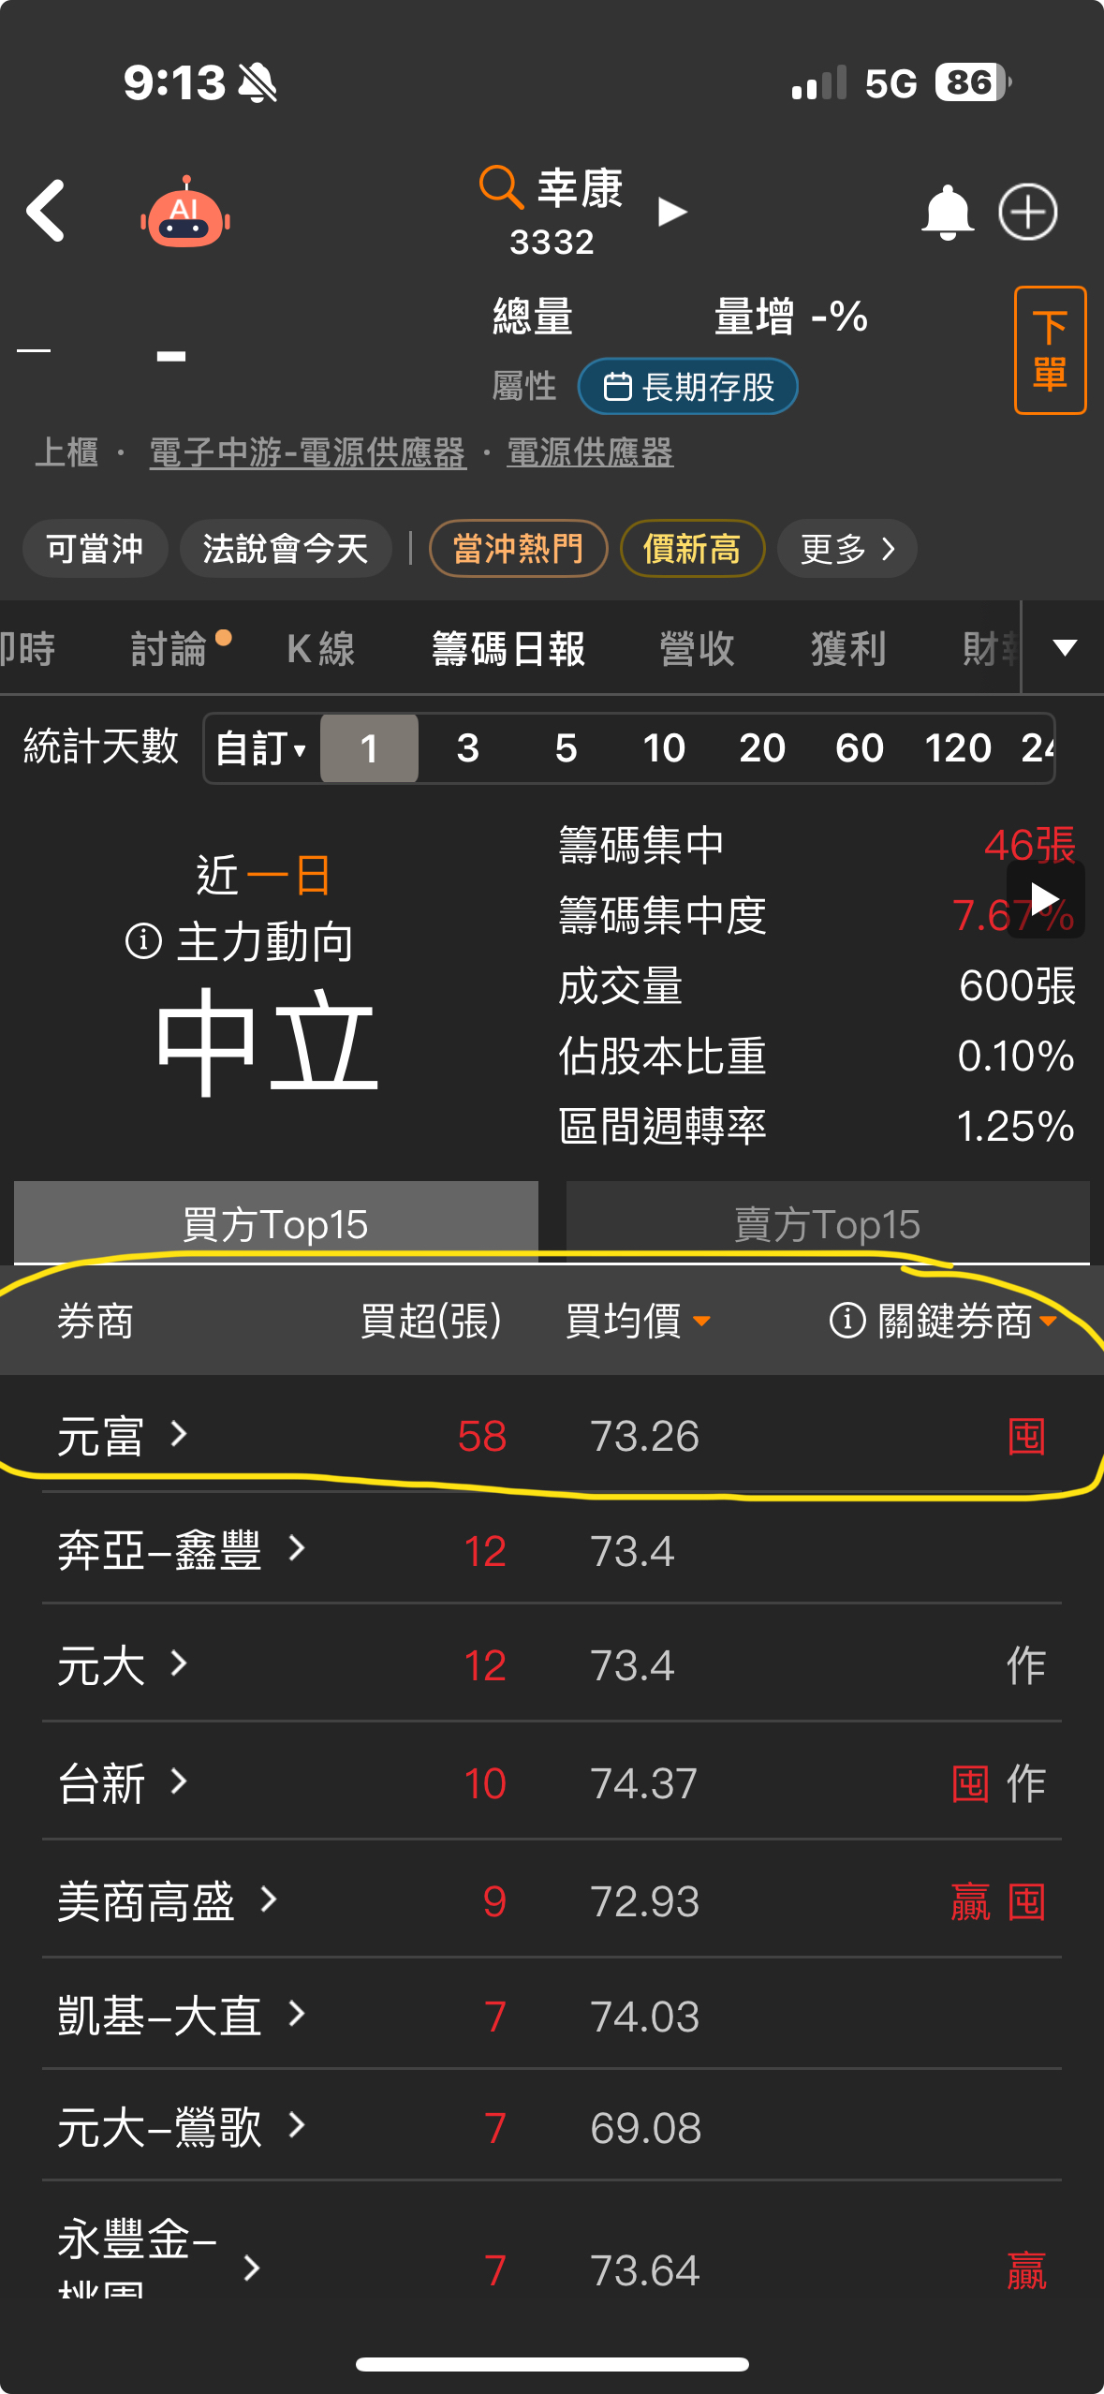Tap the info icon beside 主力動向
This screenshot has width=1104, height=2394.
click(x=144, y=940)
